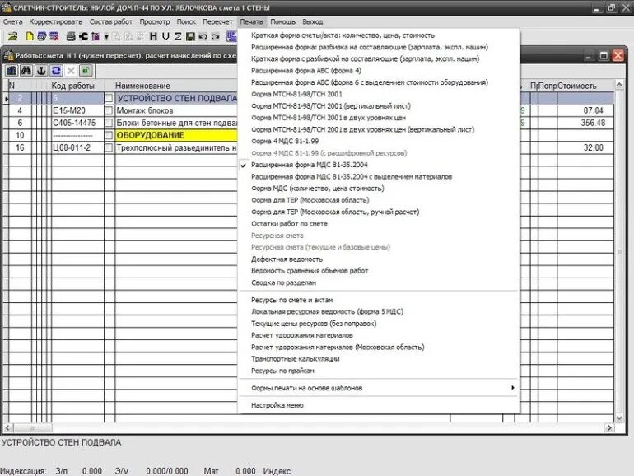
Task: Close the open Печать menu
Action: (251, 22)
